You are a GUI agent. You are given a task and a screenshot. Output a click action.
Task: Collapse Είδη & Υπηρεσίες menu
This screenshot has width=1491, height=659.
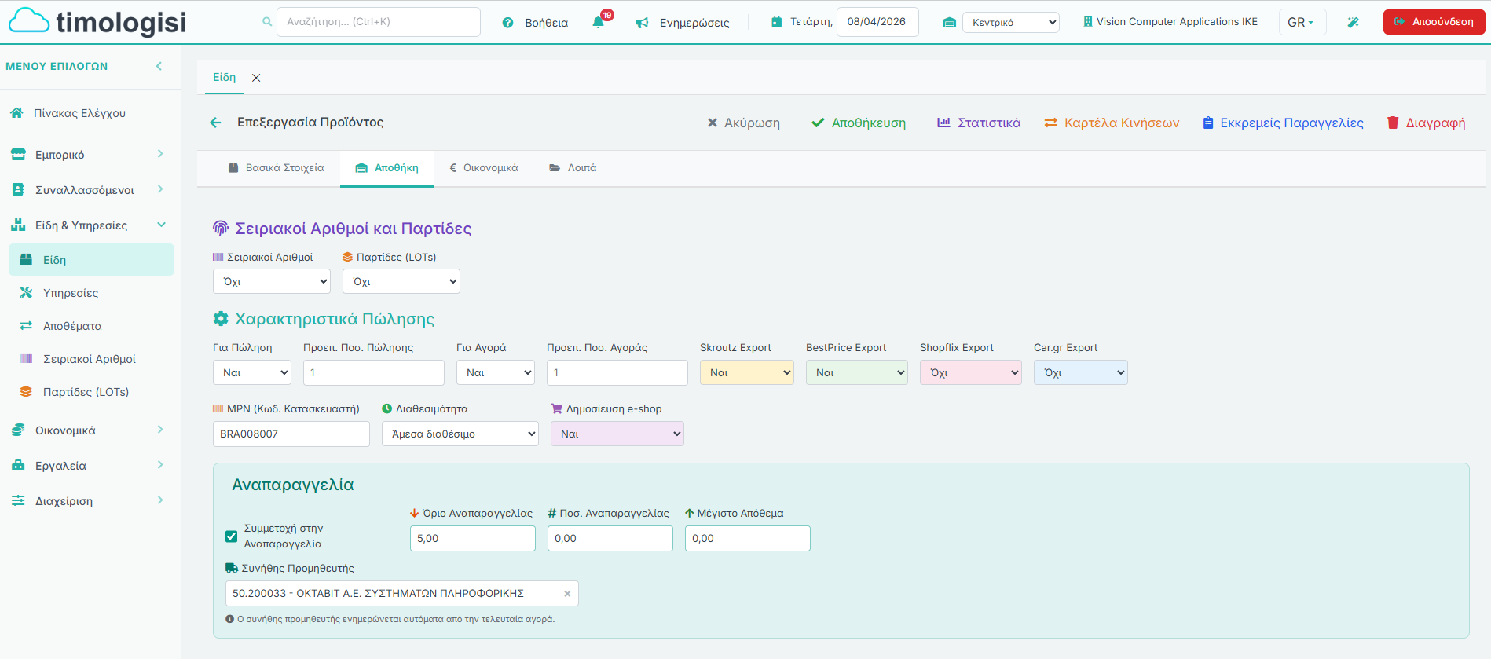tap(90, 225)
